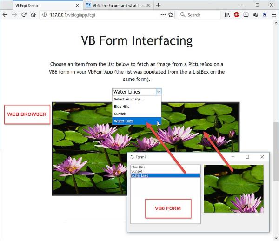Choose highlighted 'Water Lilies' dropdown option
The width and height of the screenshot is (279, 241).
137,121
